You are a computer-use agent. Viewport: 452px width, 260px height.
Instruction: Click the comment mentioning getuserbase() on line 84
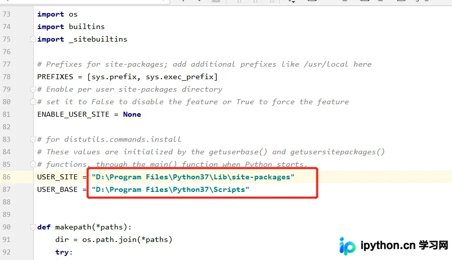pos(211,152)
